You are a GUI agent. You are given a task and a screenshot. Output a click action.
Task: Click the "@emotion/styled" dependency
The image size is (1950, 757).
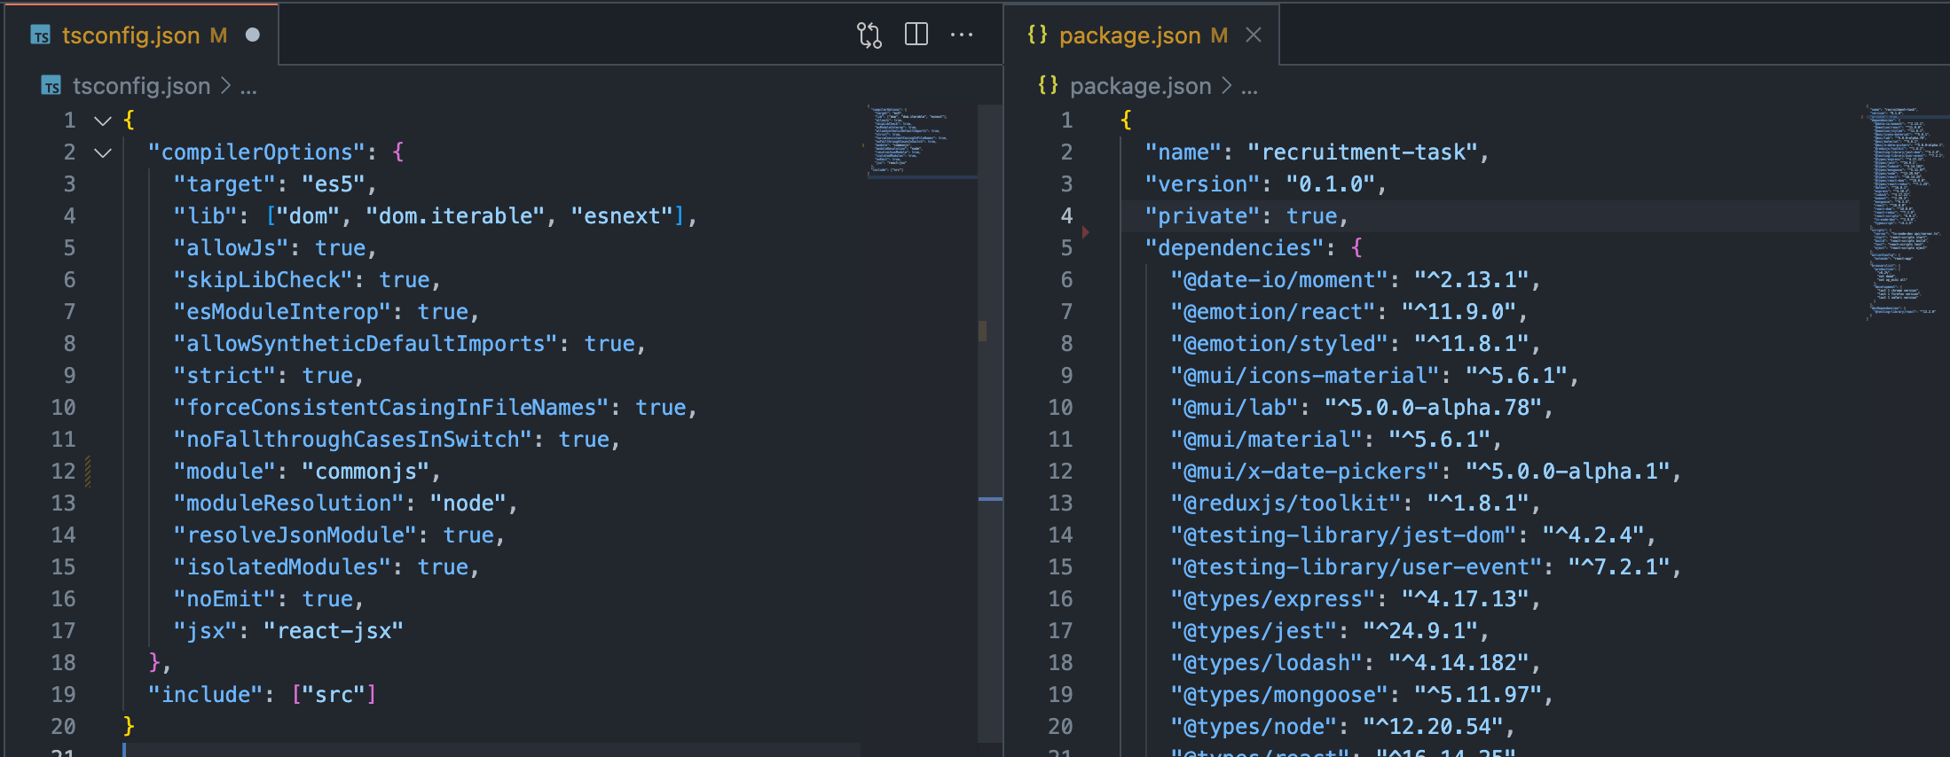(1279, 344)
